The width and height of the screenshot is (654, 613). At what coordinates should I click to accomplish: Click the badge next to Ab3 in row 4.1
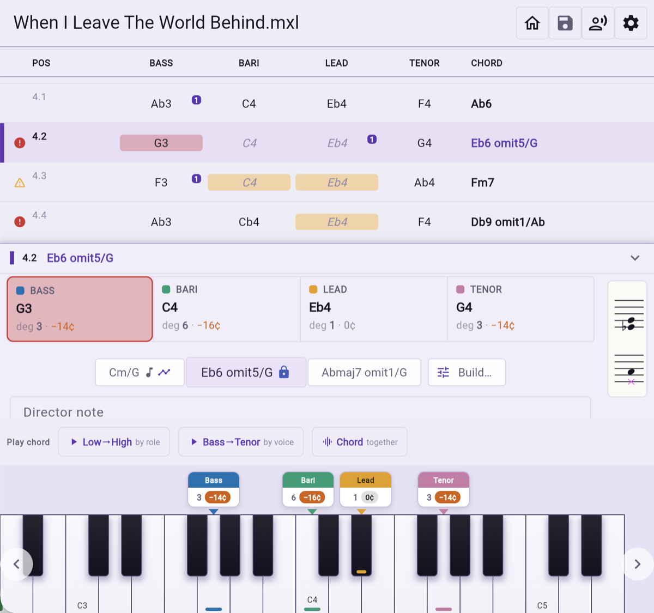197,100
